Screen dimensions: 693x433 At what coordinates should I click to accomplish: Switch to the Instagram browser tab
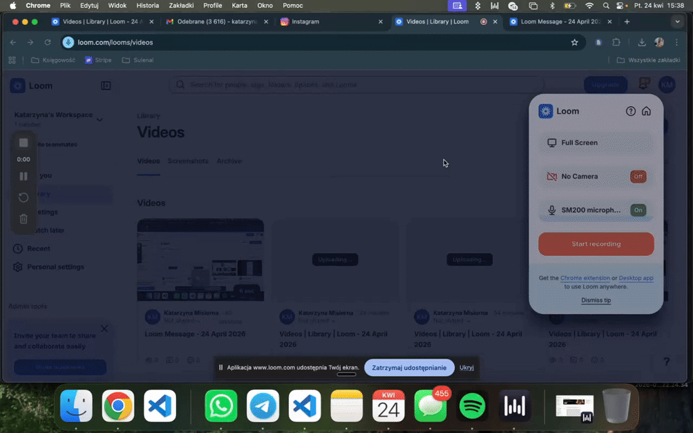coord(331,22)
